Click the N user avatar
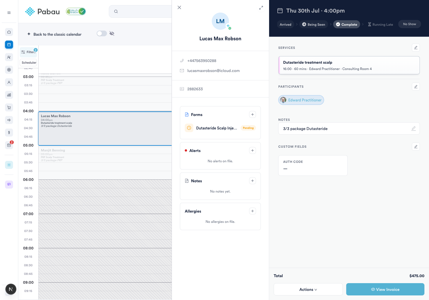Image resolution: width=429 pixels, height=300 pixels. pyautogui.click(x=11, y=289)
